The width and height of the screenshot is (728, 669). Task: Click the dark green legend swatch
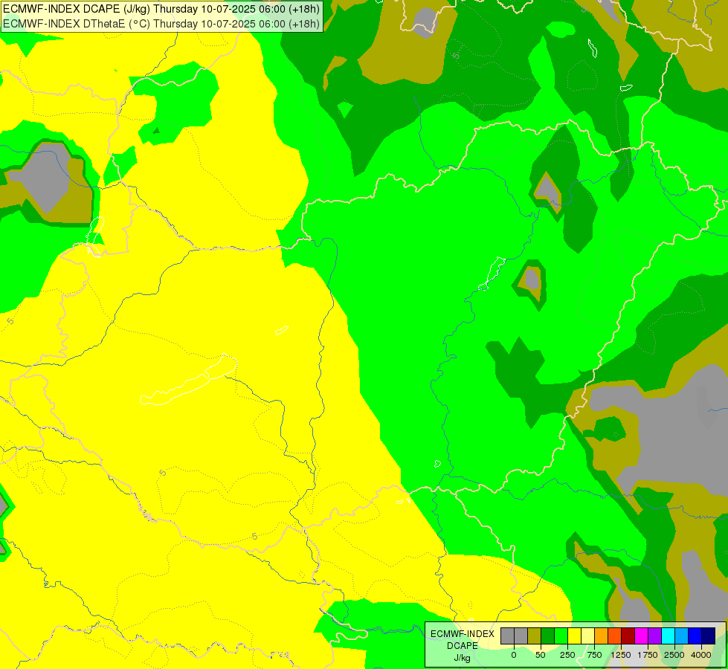point(548,636)
